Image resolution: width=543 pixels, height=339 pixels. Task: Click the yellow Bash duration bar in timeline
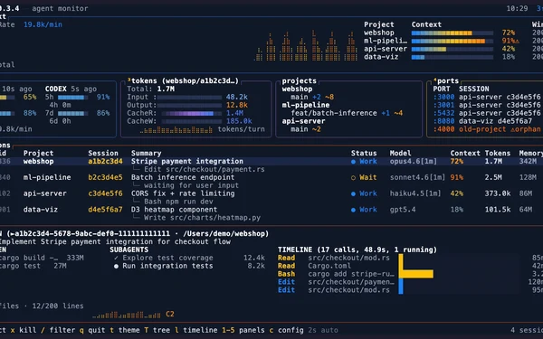(416, 274)
